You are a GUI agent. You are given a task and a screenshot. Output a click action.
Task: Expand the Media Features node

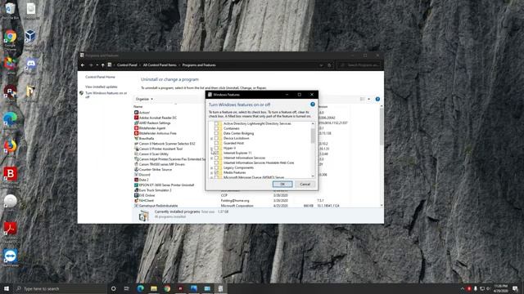click(x=211, y=172)
